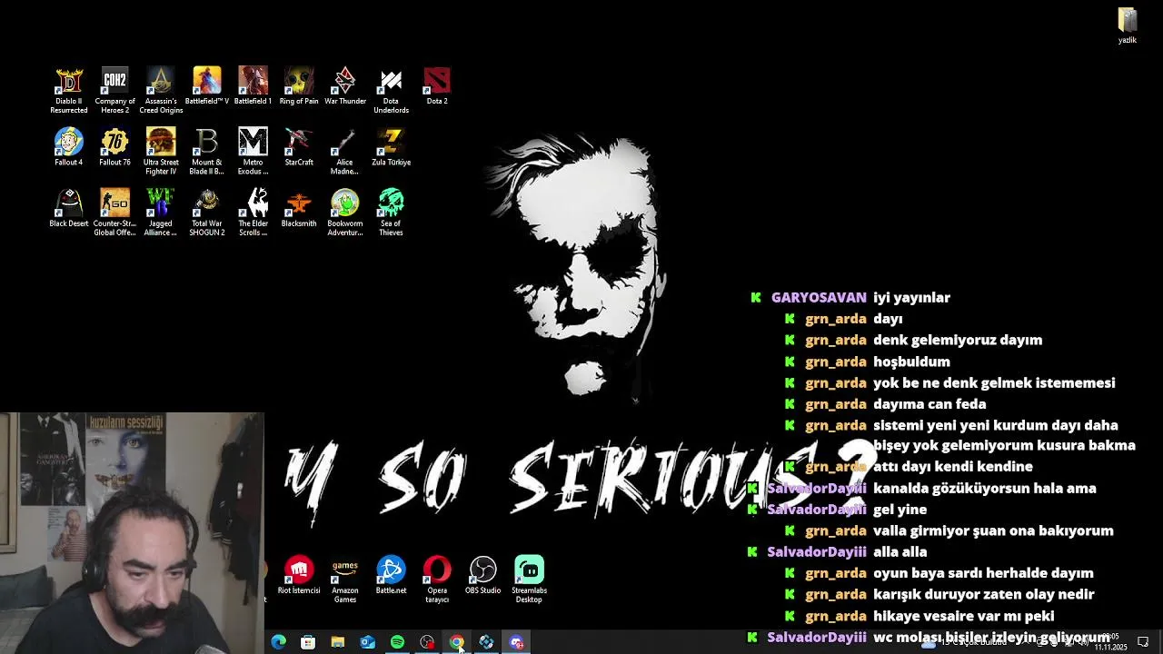Click the Sea of Thieves shortcut
The image size is (1163, 654).
point(391,213)
